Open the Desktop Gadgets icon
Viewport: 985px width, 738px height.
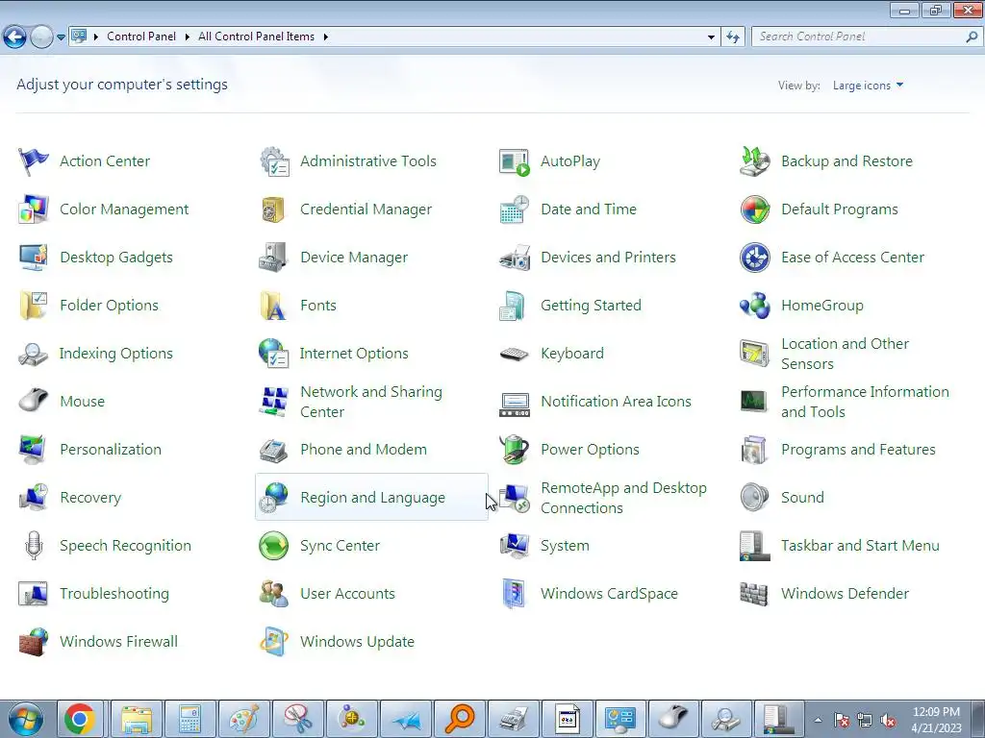click(33, 258)
